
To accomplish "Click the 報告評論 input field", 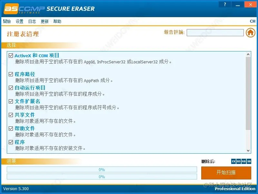I will pos(215,33).
